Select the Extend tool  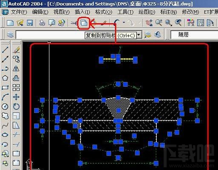(16, 144)
